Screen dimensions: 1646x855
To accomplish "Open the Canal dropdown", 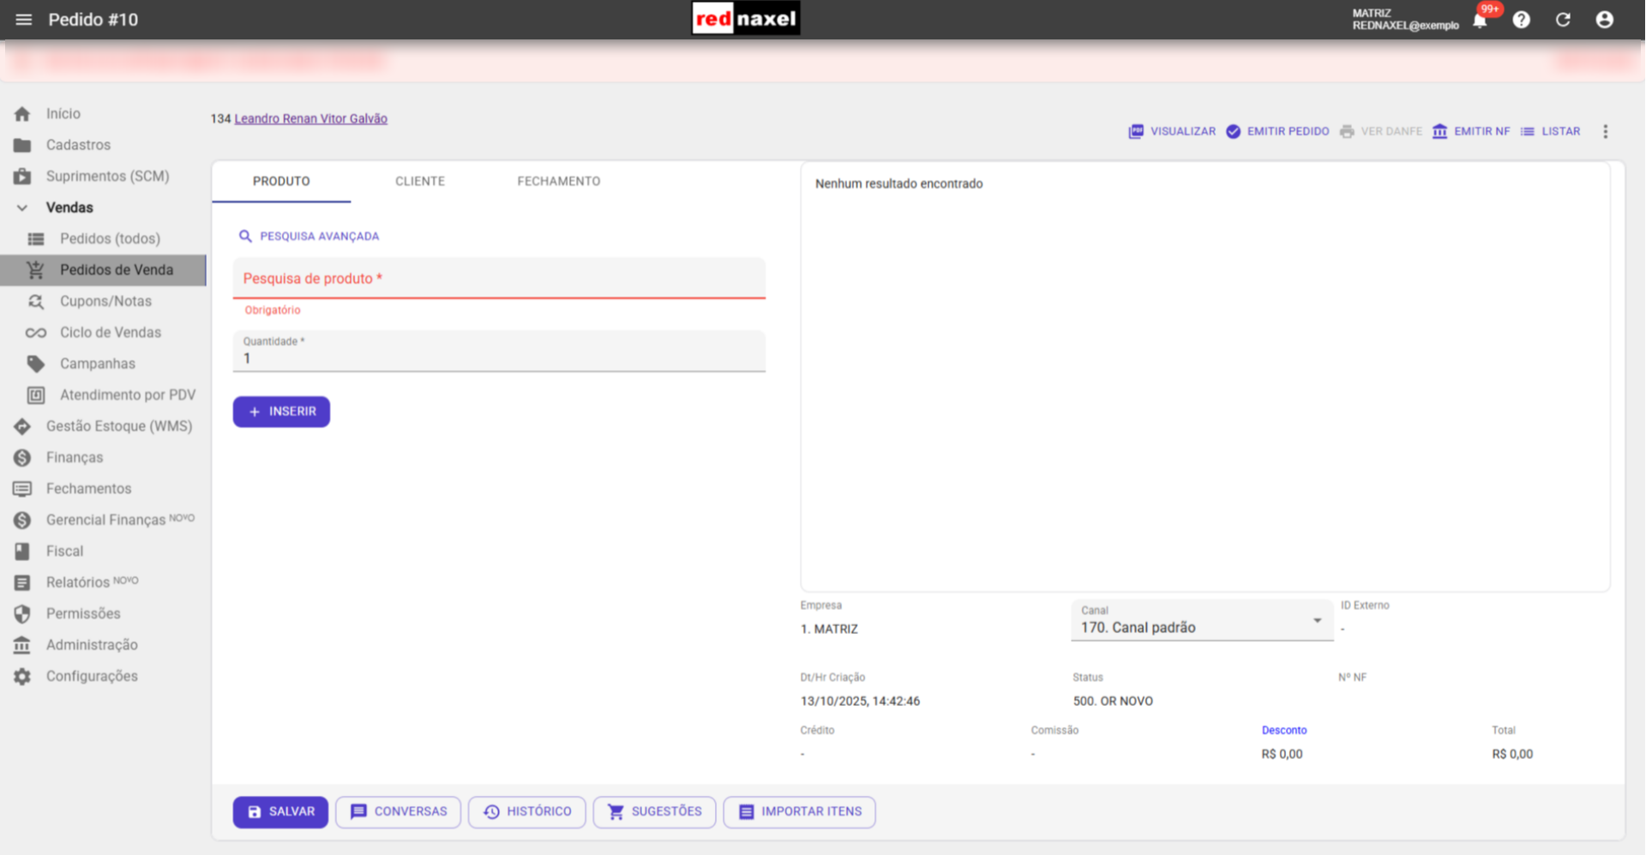I will coord(1202,620).
